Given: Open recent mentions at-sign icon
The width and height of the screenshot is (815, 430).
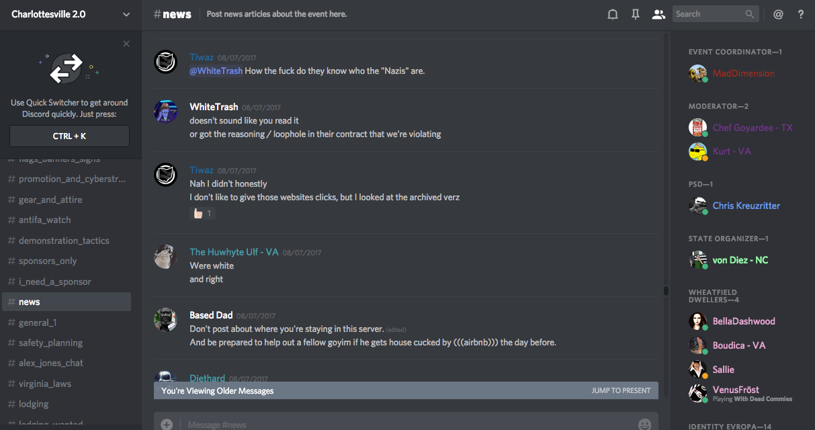Looking at the screenshot, I should point(778,14).
